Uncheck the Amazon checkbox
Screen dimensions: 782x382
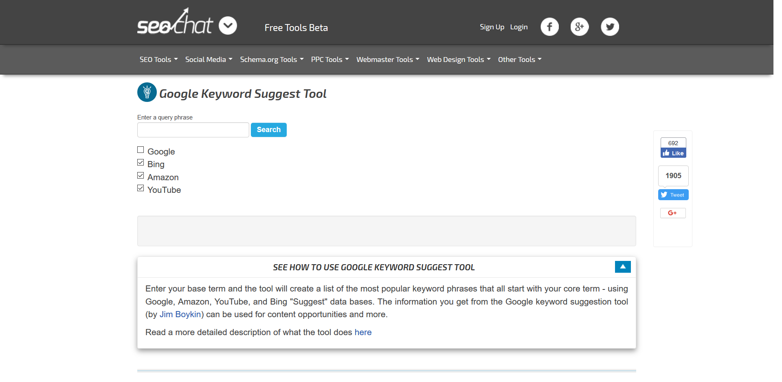click(x=141, y=175)
